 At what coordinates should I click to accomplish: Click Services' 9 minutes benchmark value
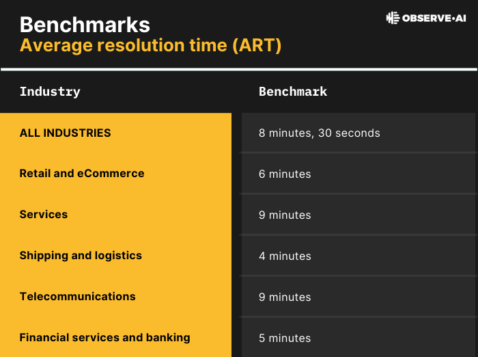coord(285,215)
